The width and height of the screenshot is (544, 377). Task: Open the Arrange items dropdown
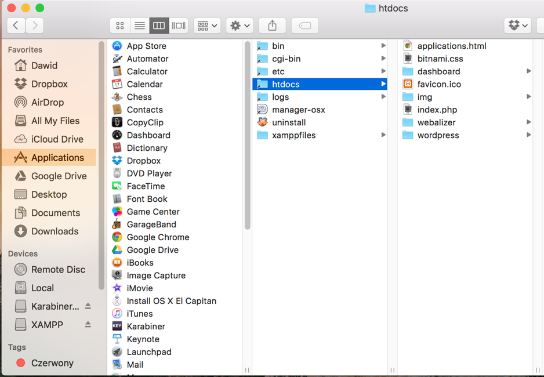[x=207, y=26]
